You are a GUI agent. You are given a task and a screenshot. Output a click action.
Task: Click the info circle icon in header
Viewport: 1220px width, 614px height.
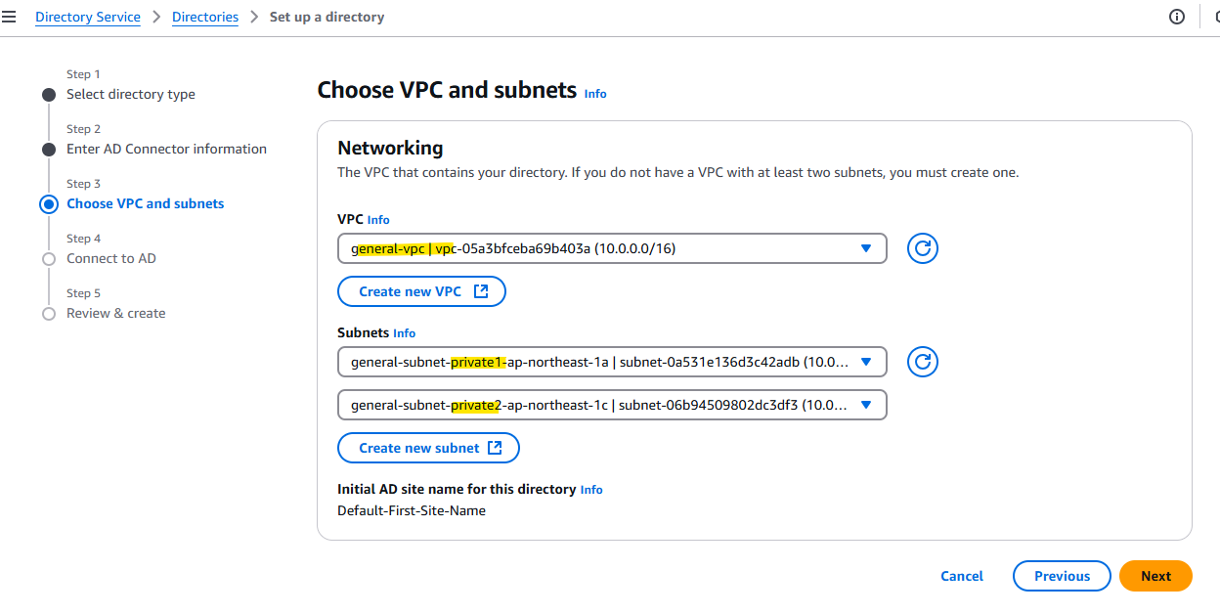point(1177,17)
